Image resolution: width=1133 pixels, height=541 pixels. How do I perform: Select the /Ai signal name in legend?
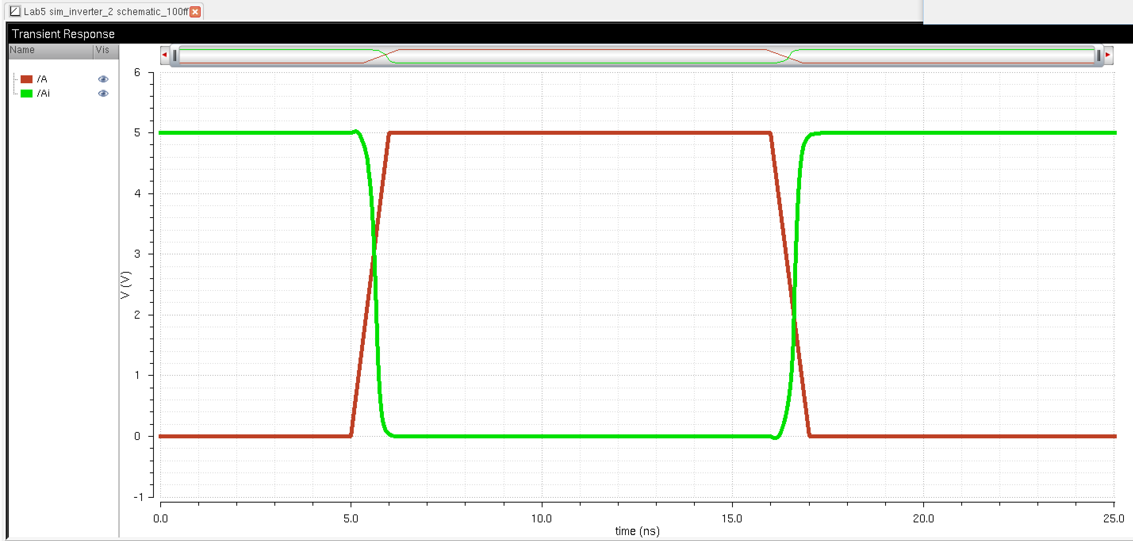click(44, 93)
